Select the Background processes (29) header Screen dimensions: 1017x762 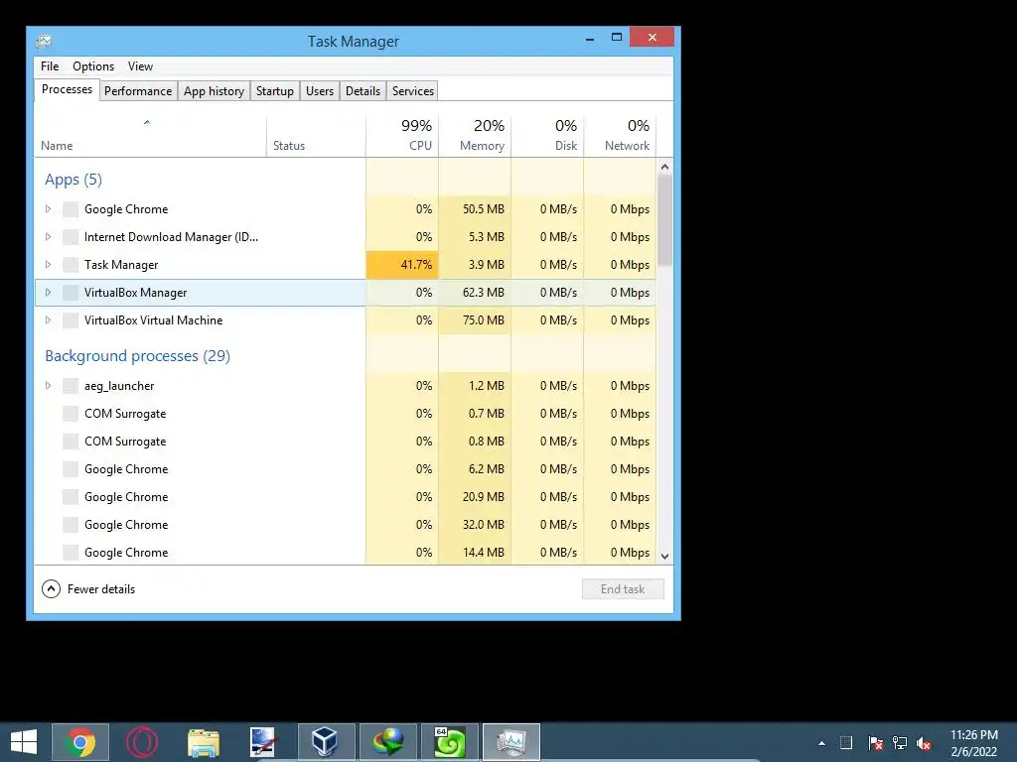point(137,356)
